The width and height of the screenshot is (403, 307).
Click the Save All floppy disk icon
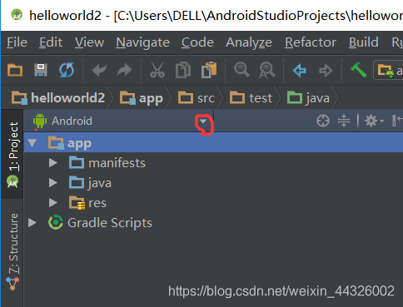pyautogui.click(x=41, y=70)
